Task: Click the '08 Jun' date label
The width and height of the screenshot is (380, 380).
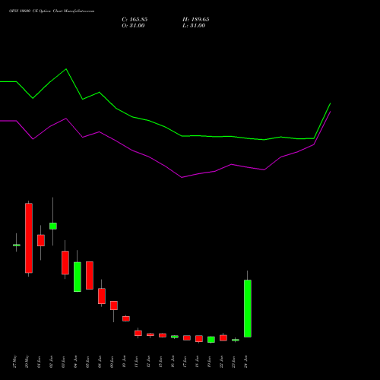Action: (x=100, y=362)
